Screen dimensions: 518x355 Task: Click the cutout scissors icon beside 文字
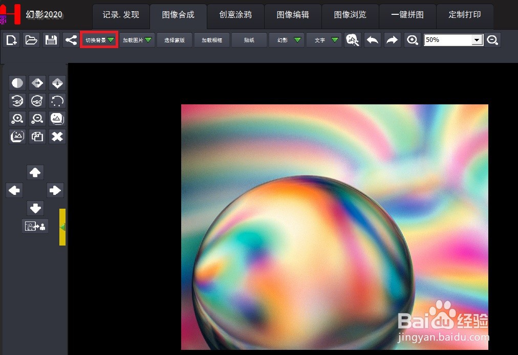coord(353,40)
